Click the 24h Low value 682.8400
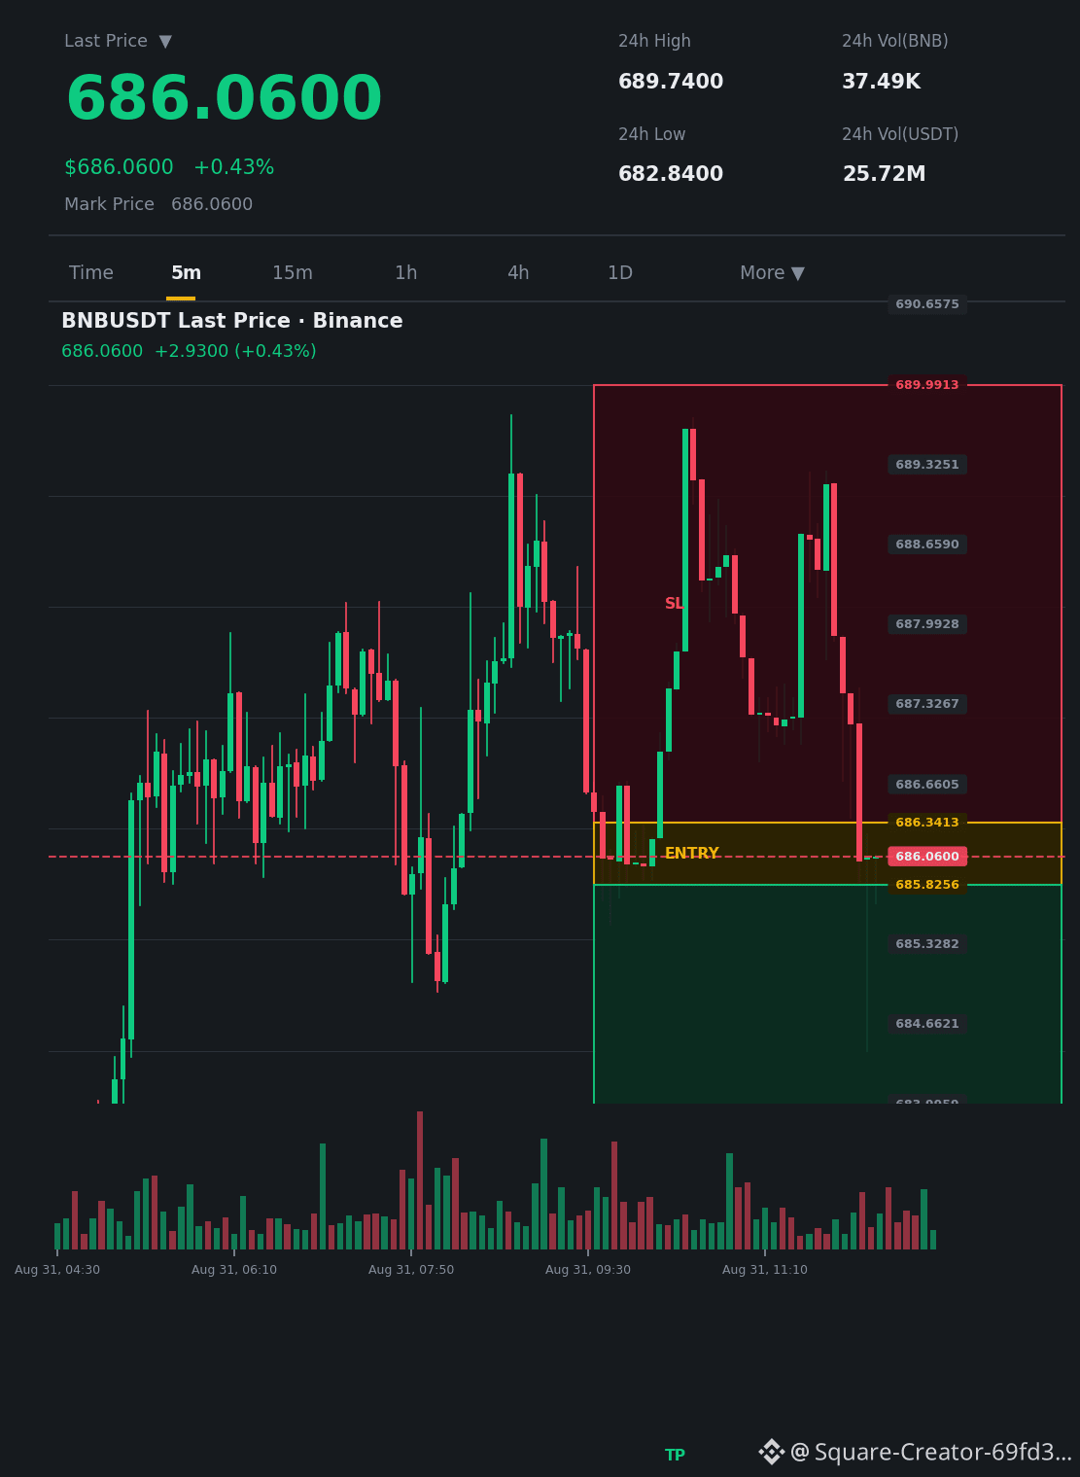 tap(671, 174)
